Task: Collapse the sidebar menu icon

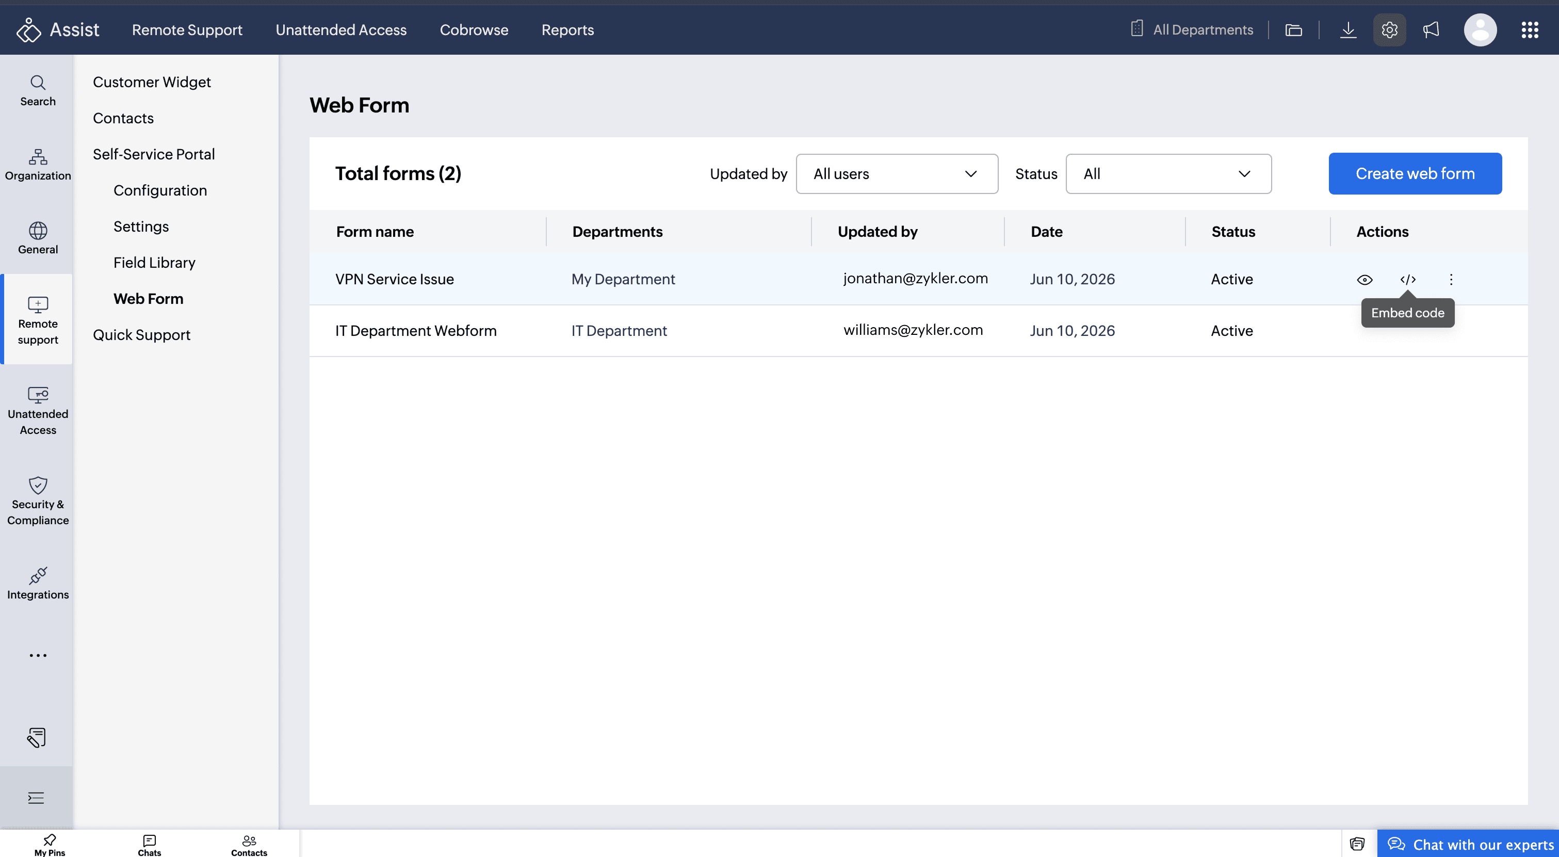Action: click(x=36, y=798)
